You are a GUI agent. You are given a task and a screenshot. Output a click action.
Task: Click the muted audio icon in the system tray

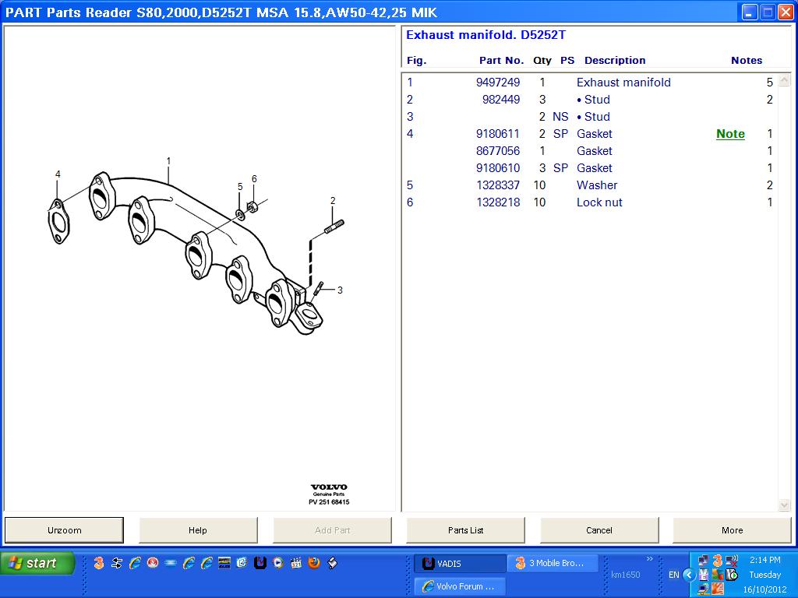[731, 559]
